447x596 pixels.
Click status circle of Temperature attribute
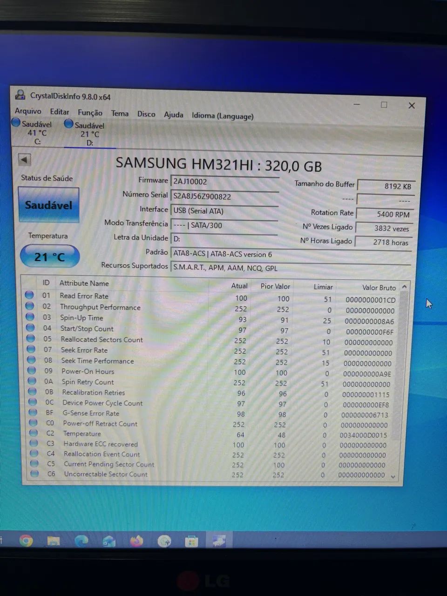[34, 433]
